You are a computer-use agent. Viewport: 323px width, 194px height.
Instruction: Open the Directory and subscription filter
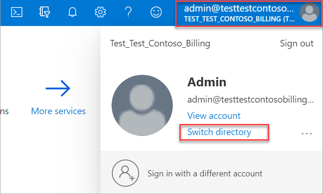[45, 13]
